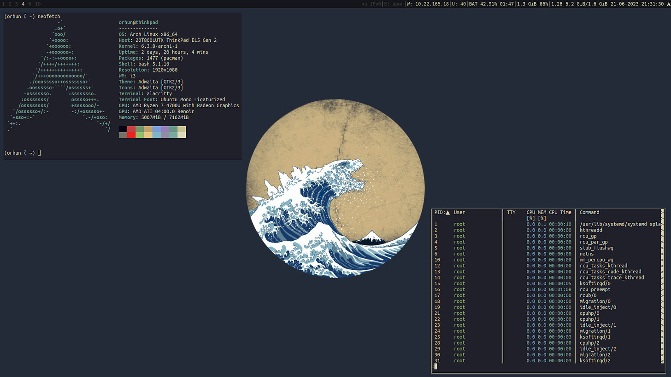Select the ksoftirqd/0 process row
Screen dimensions: 671x377
point(547,284)
